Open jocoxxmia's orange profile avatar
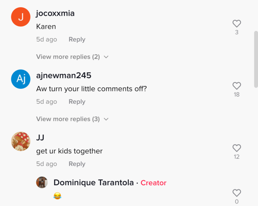Image resolution: width=258 pixels, height=206 pixels. [20, 17]
